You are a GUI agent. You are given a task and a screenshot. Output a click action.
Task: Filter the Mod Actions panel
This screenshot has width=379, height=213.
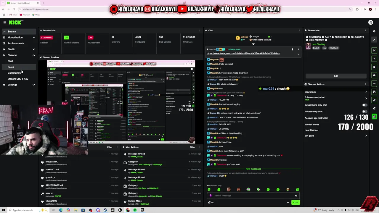192,147
